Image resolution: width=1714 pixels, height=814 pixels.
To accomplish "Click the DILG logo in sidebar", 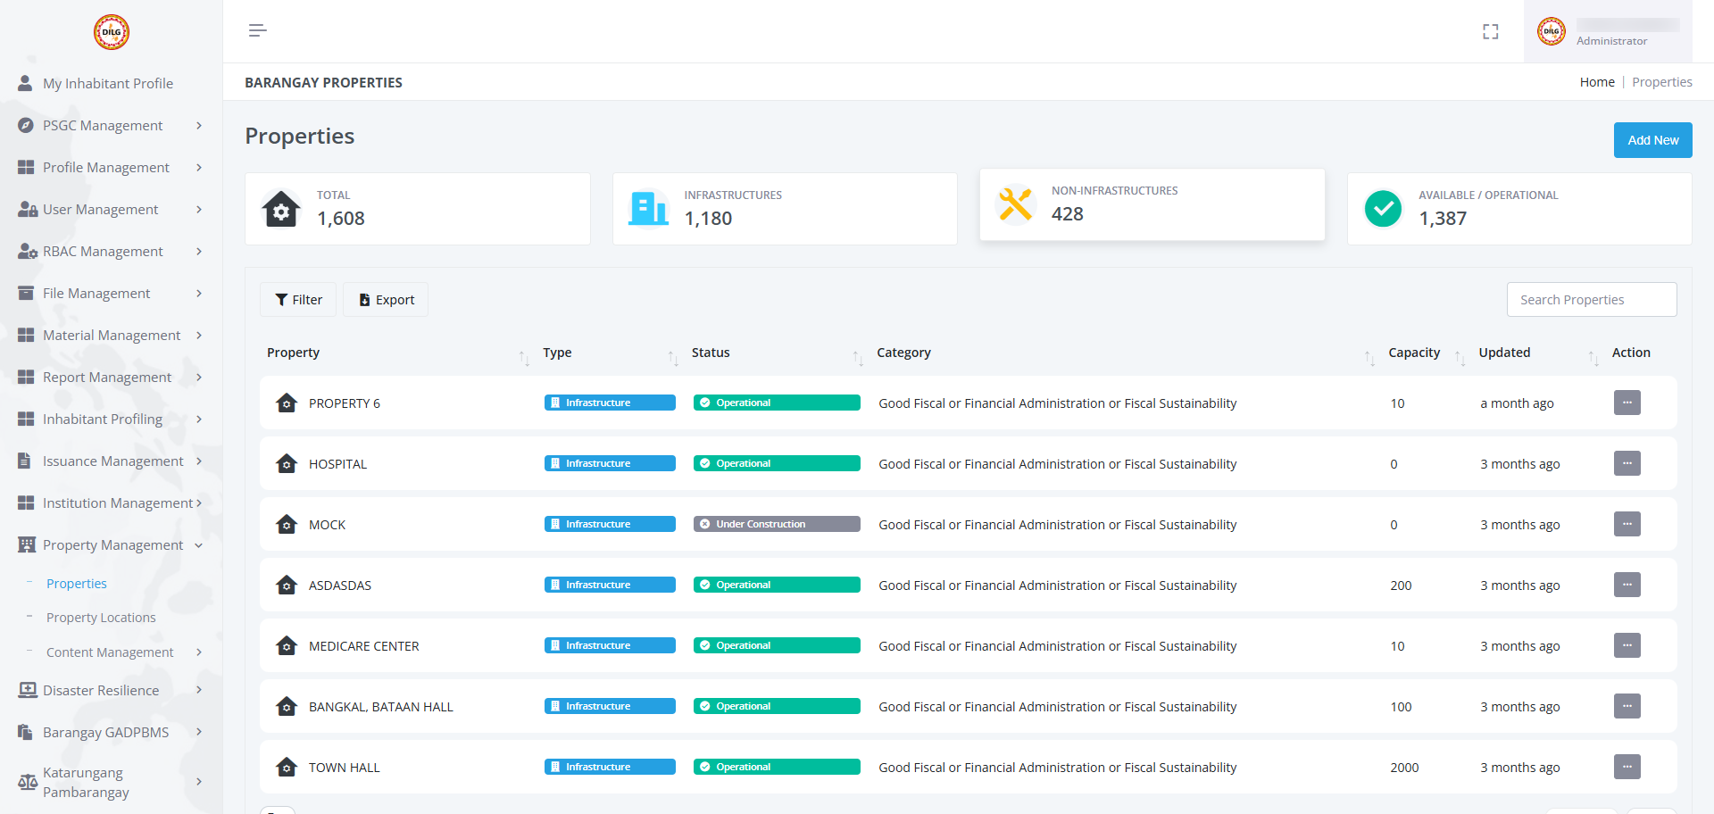I will 112,32.
